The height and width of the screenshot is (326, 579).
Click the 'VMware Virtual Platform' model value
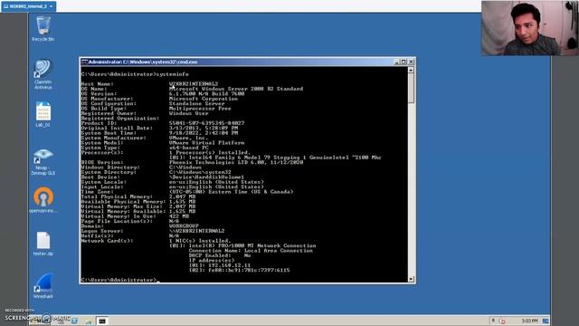pos(207,143)
